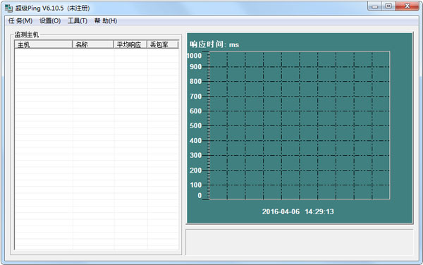Open the 设置(O) menu
This screenshot has height=265, width=423.
coord(50,20)
